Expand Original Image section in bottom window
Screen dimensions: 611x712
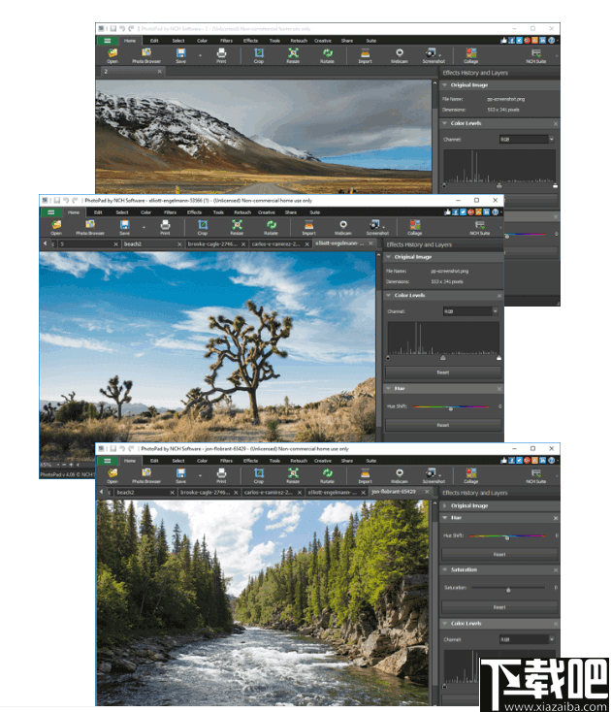tap(445, 505)
